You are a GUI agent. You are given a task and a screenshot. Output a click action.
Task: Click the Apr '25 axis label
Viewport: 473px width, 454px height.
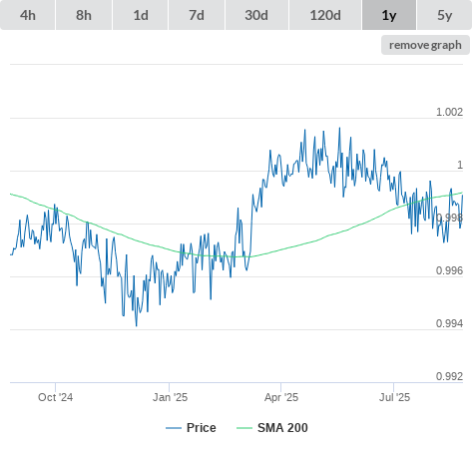click(281, 397)
